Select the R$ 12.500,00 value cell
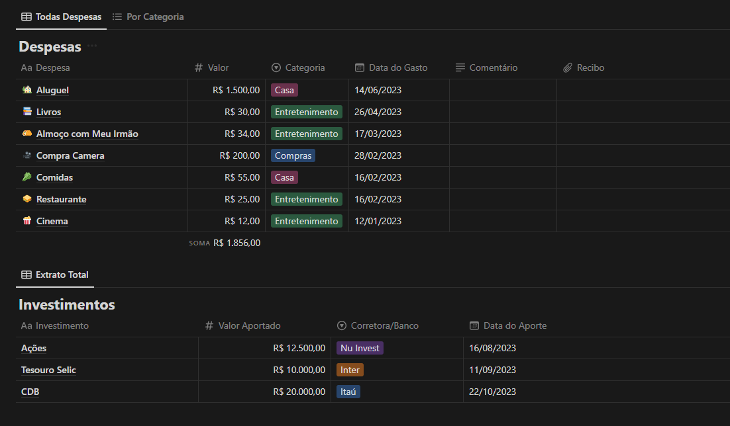Screen dimensions: 730x426 [x=264, y=349]
